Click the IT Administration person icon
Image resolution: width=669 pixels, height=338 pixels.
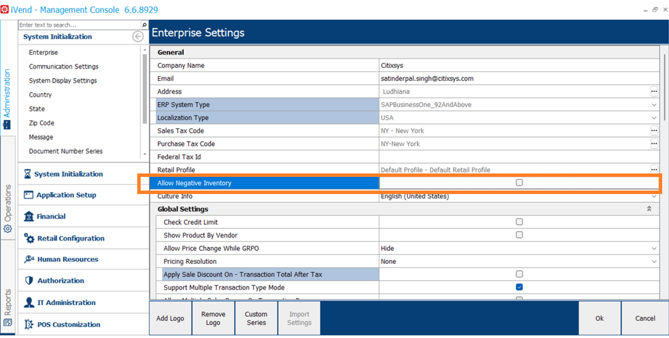pyautogui.click(x=29, y=302)
